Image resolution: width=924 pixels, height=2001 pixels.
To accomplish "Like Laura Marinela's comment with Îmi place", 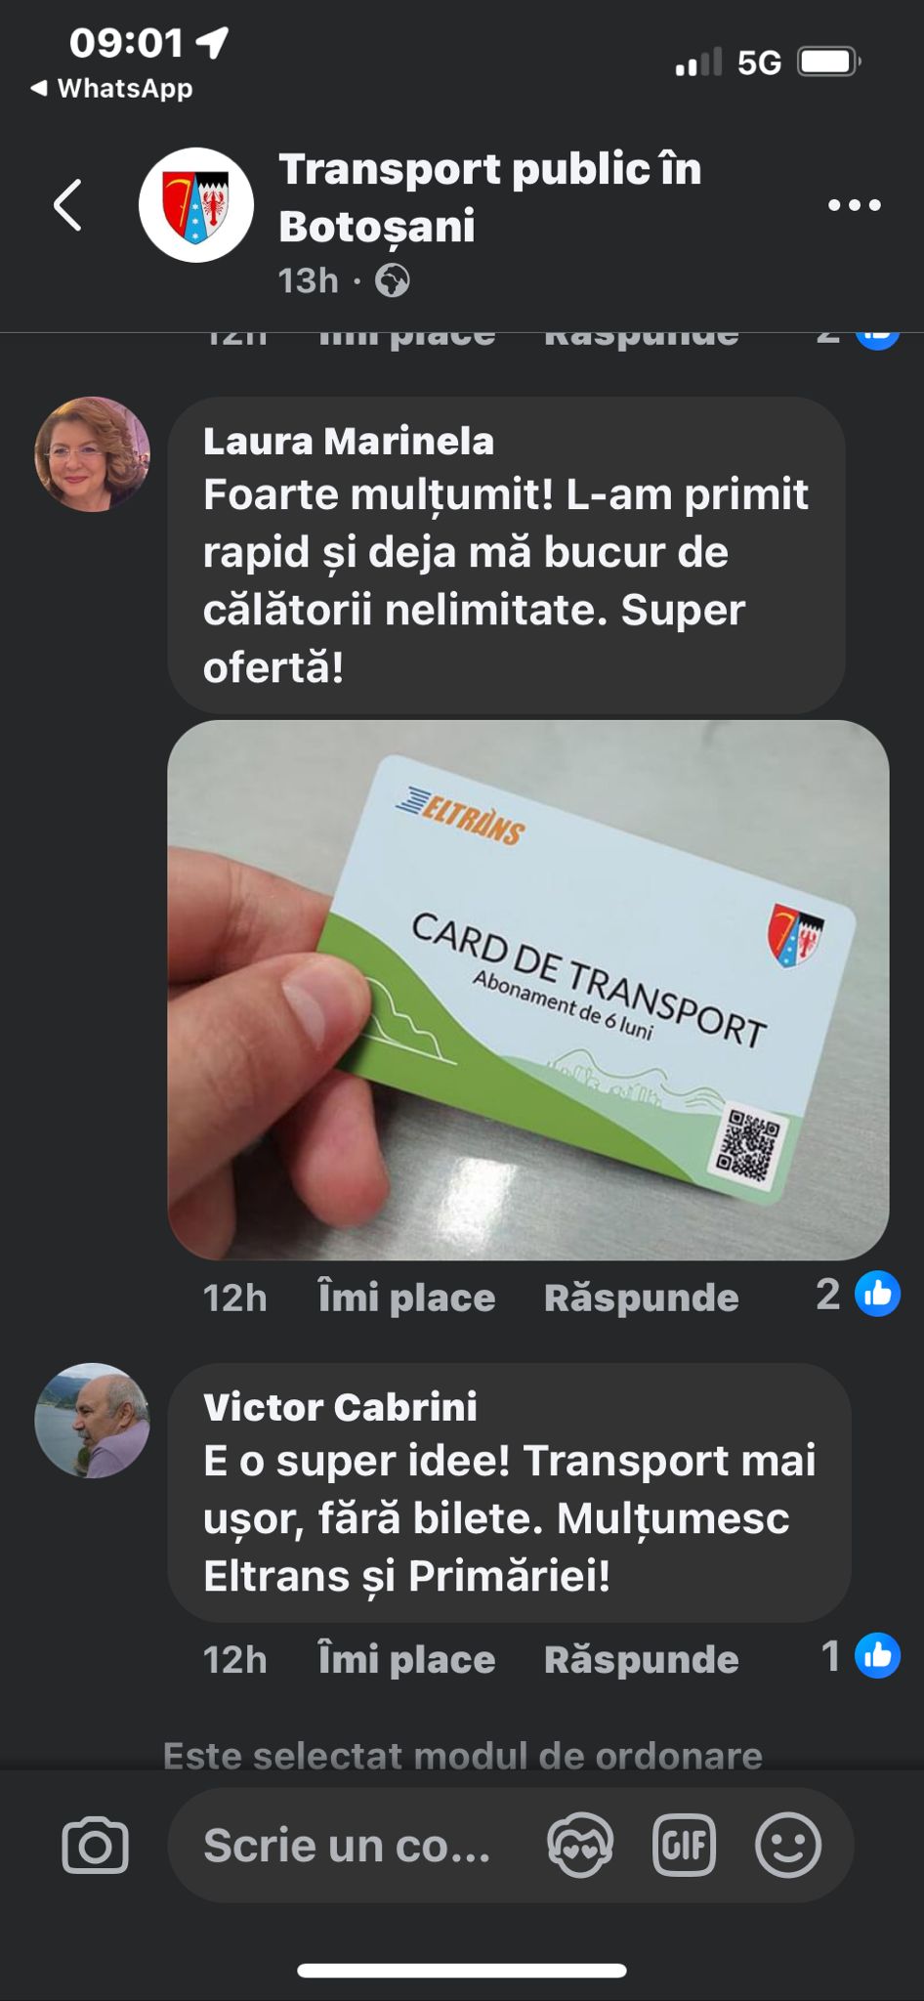I will (406, 1298).
